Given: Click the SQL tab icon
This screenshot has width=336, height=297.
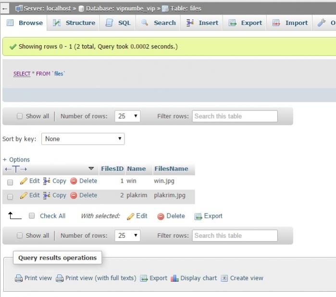Looking at the screenshot, I should [109, 23].
